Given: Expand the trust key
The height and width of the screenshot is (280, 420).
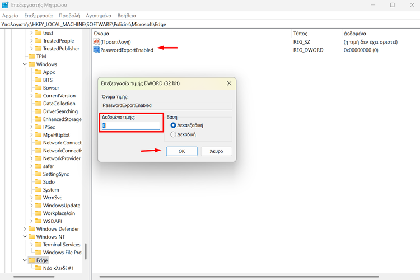Looking at the screenshot, I should tap(31, 33).
